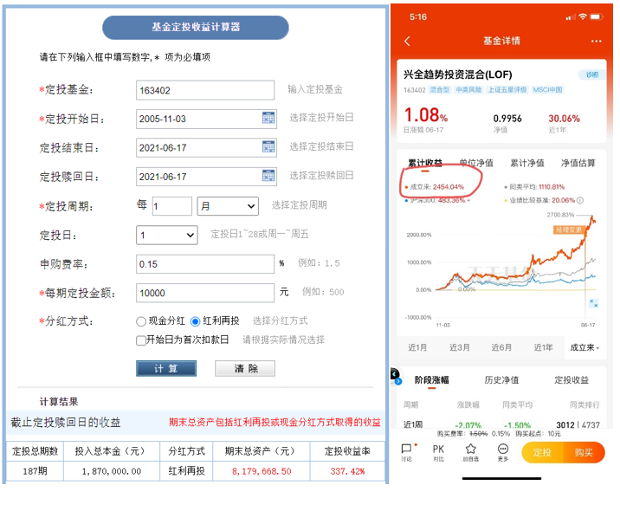Click the 每期定投金额 input field
This screenshot has width=620, height=511.
[205, 293]
